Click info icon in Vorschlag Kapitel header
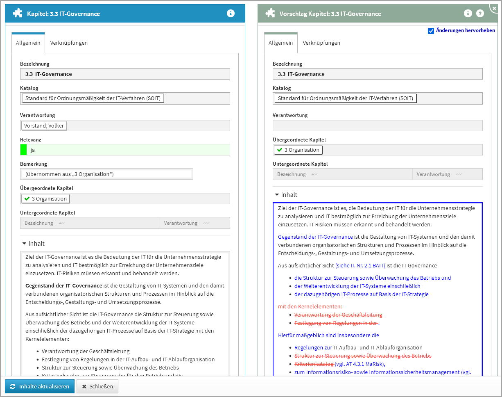Image resolution: width=502 pixels, height=397 pixels. (x=468, y=14)
